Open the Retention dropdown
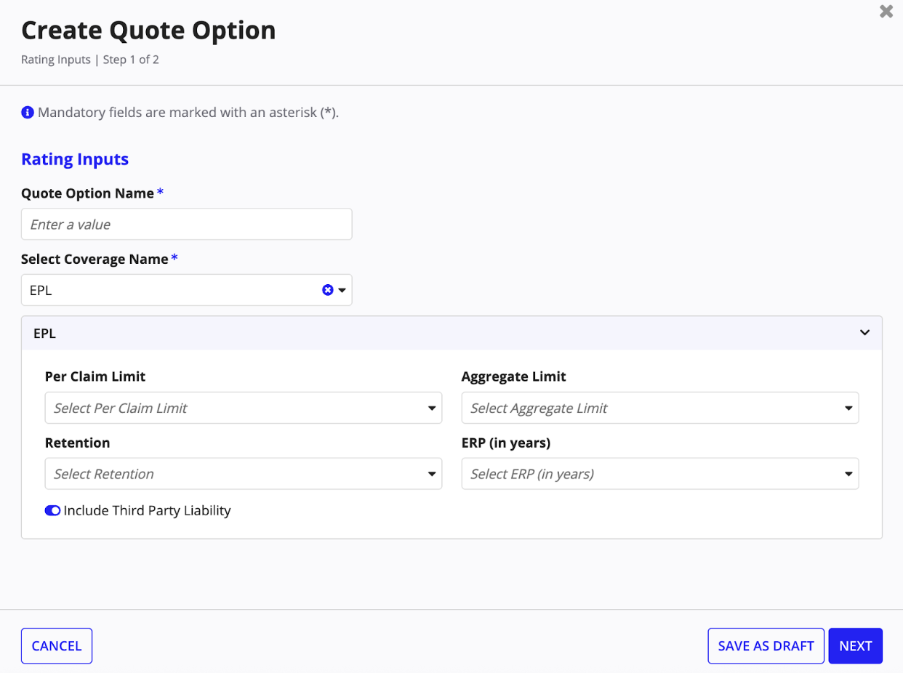The image size is (903, 673). 244,474
